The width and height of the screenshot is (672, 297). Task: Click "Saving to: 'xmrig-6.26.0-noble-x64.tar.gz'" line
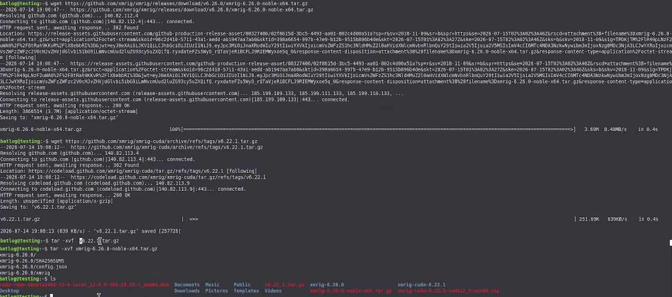click(x=59, y=117)
